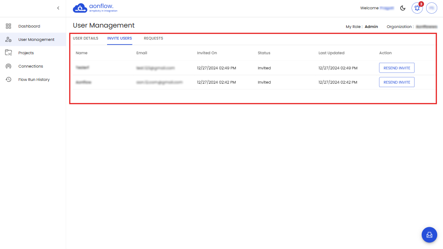
Task: Click the Flow Run History clock icon
Action: click(8, 80)
